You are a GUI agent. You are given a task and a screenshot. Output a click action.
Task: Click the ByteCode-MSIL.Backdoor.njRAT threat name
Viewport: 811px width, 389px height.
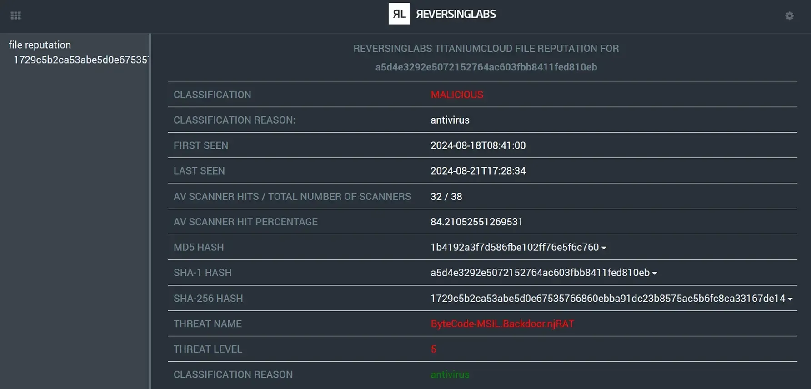point(502,324)
